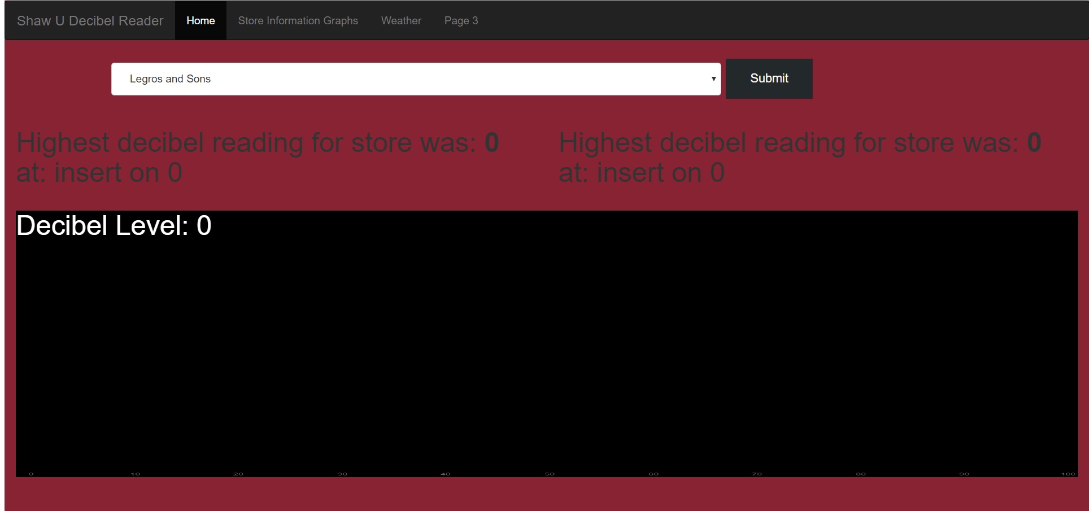This screenshot has width=1090, height=511.
Task: Click the 0 tick on decibel axis
Action: pos(31,474)
